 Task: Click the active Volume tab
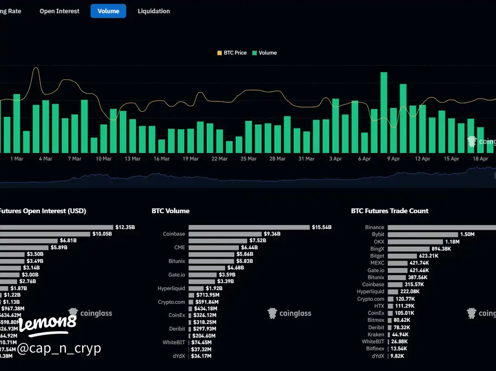[x=108, y=11]
